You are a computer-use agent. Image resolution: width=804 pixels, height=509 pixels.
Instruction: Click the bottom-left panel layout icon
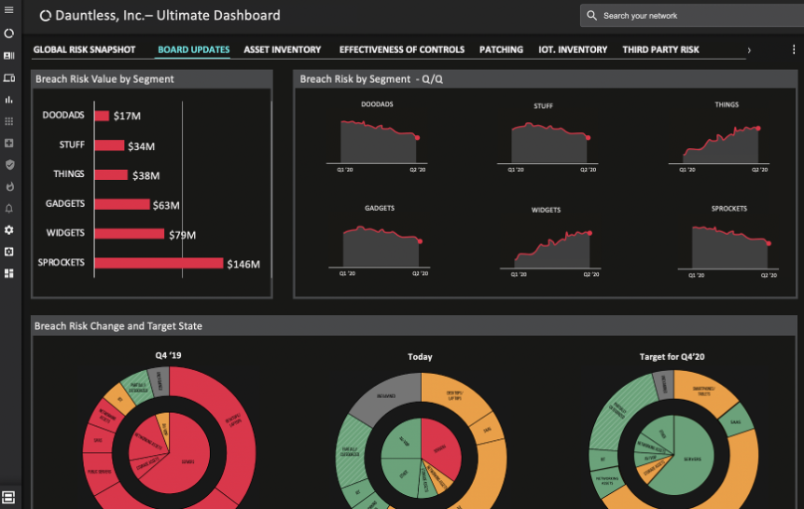point(8,497)
